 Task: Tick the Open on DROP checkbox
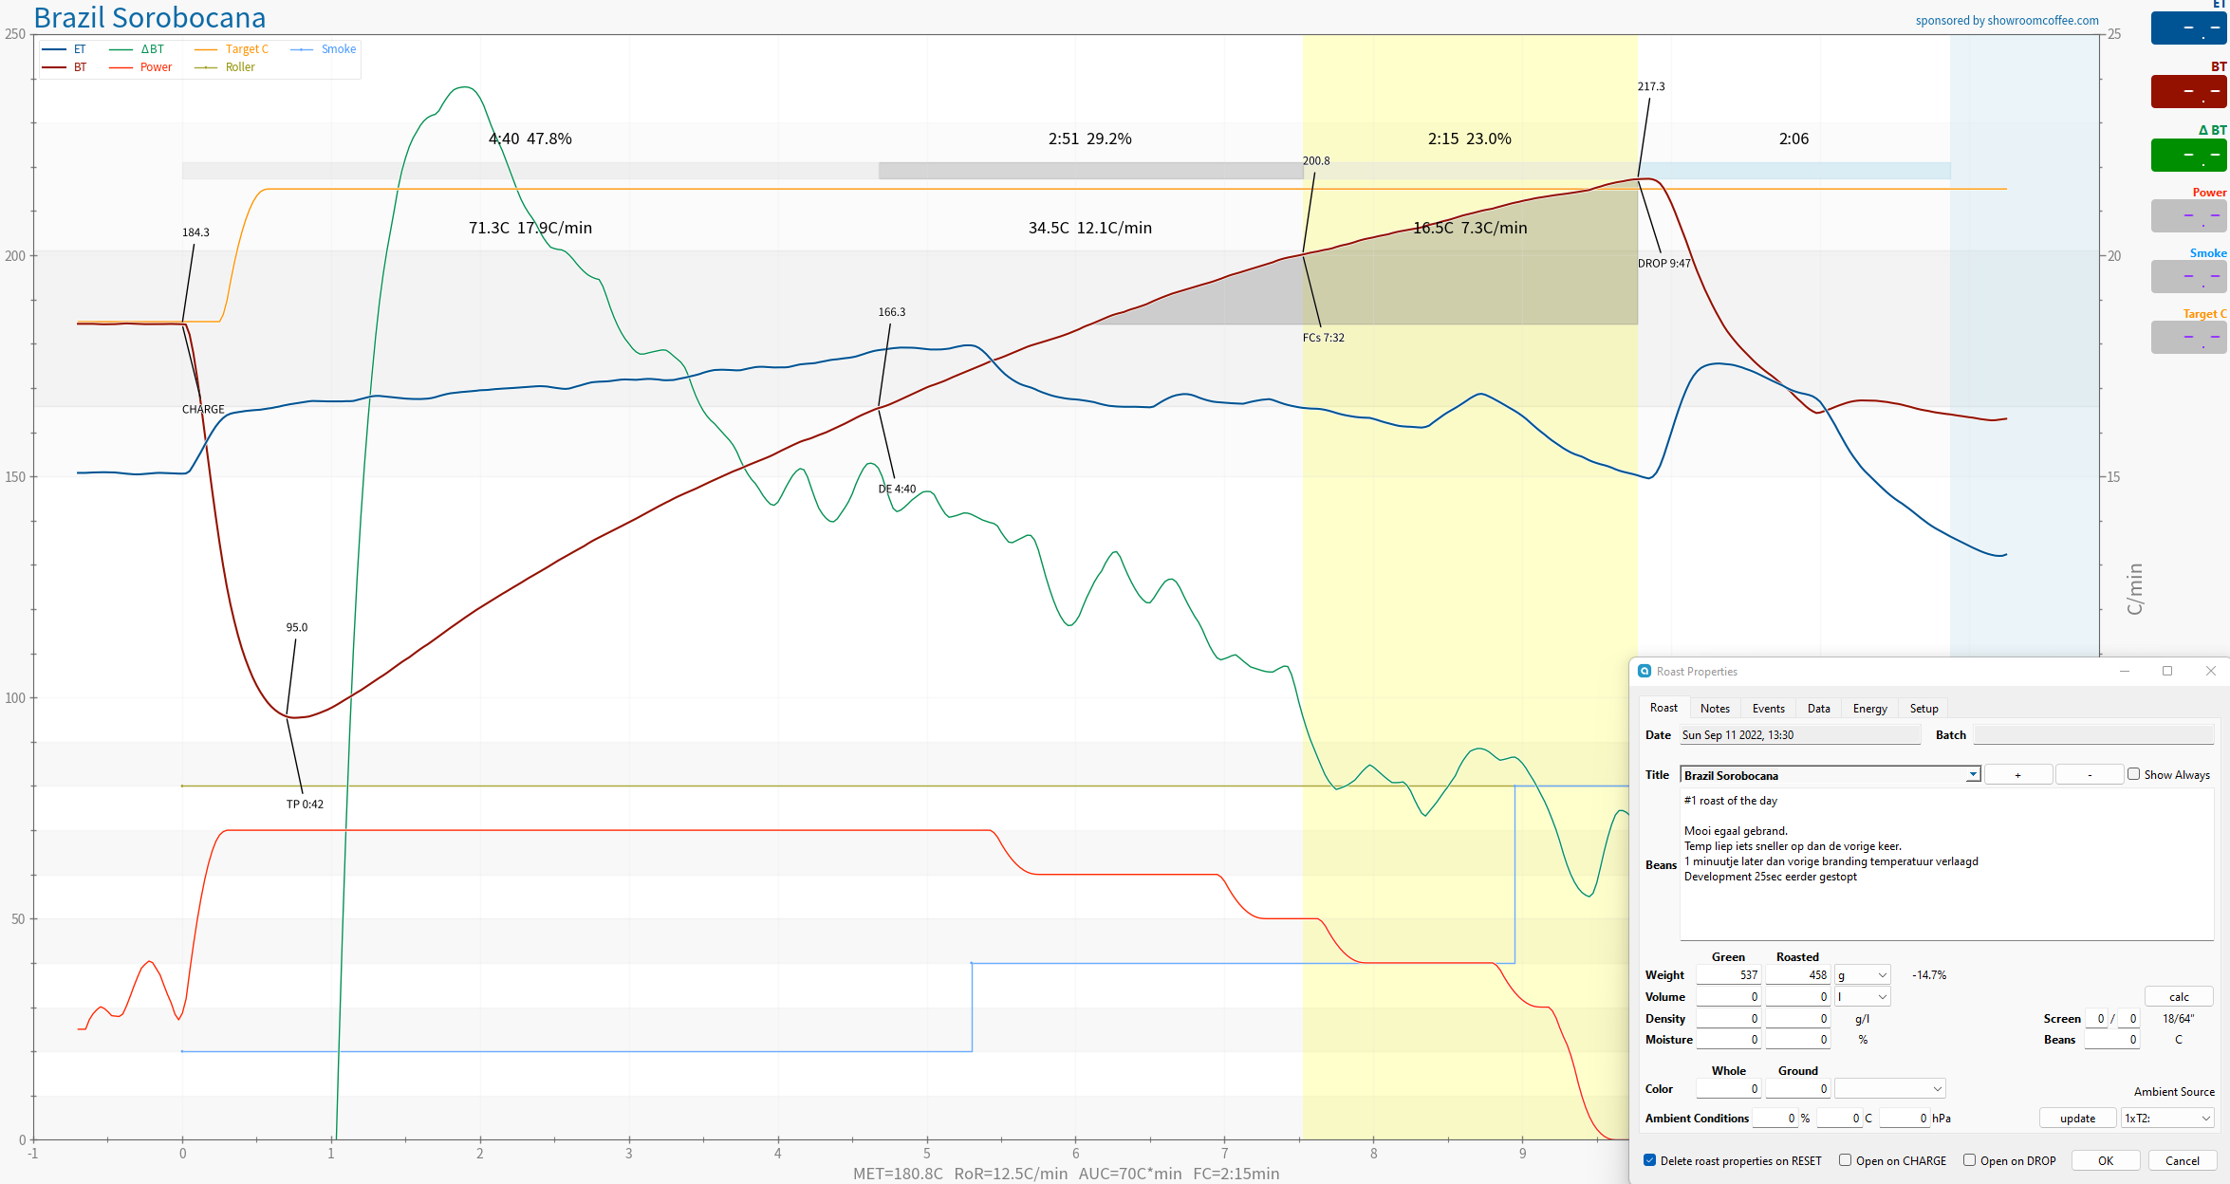coord(1970,1160)
